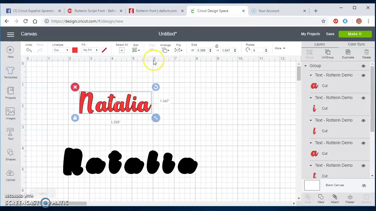Hide the 'i' text layer
The image size is (376, 211).
363,98
